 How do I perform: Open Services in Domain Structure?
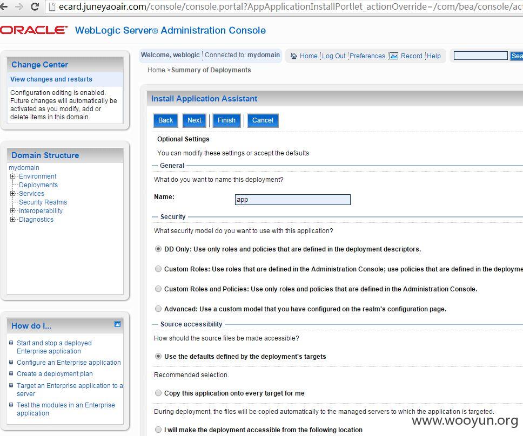tap(31, 194)
